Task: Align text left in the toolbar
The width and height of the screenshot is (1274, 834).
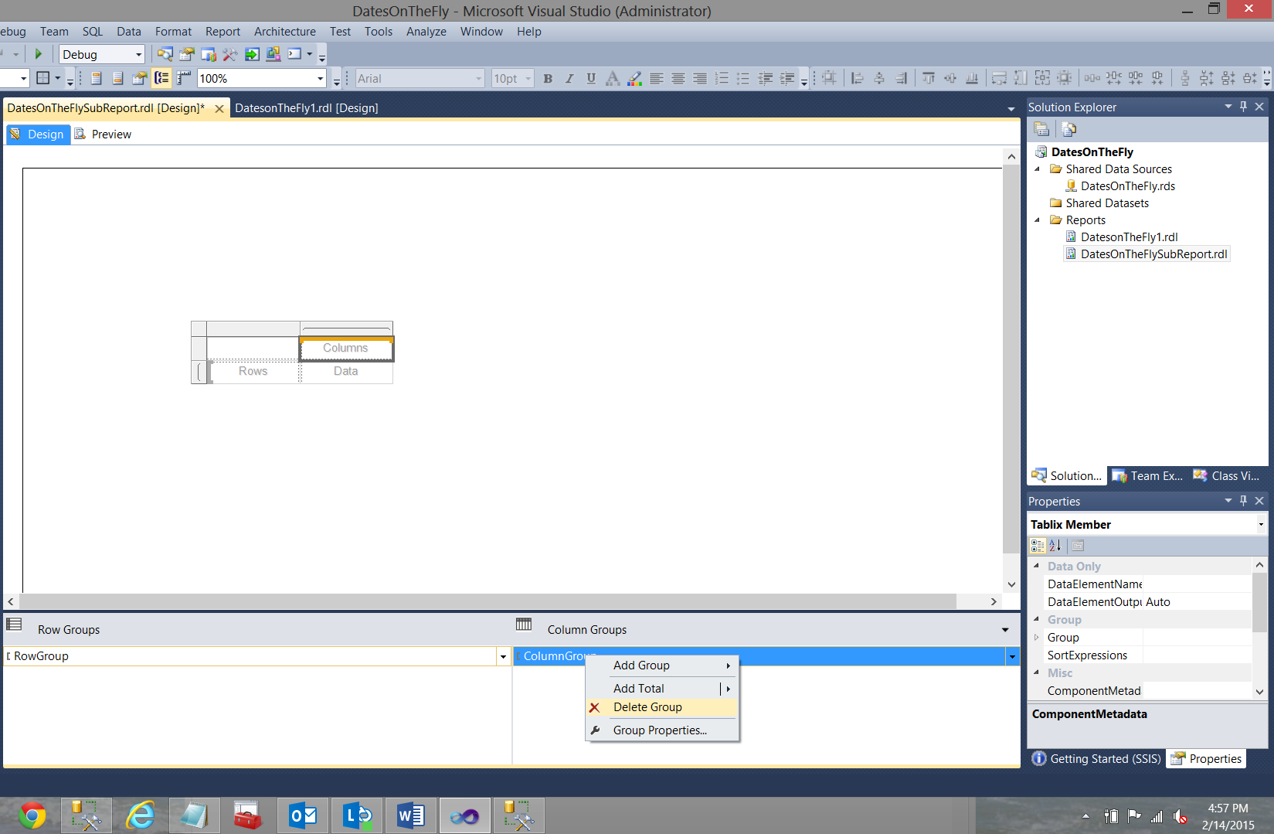Action: [656, 78]
